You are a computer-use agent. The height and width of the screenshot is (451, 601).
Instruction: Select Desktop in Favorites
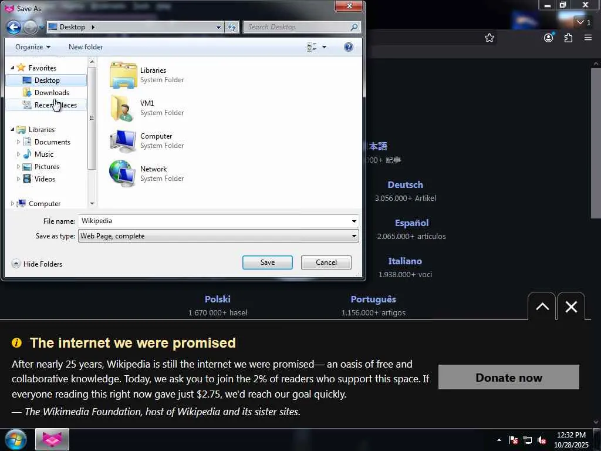[x=46, y=80]
